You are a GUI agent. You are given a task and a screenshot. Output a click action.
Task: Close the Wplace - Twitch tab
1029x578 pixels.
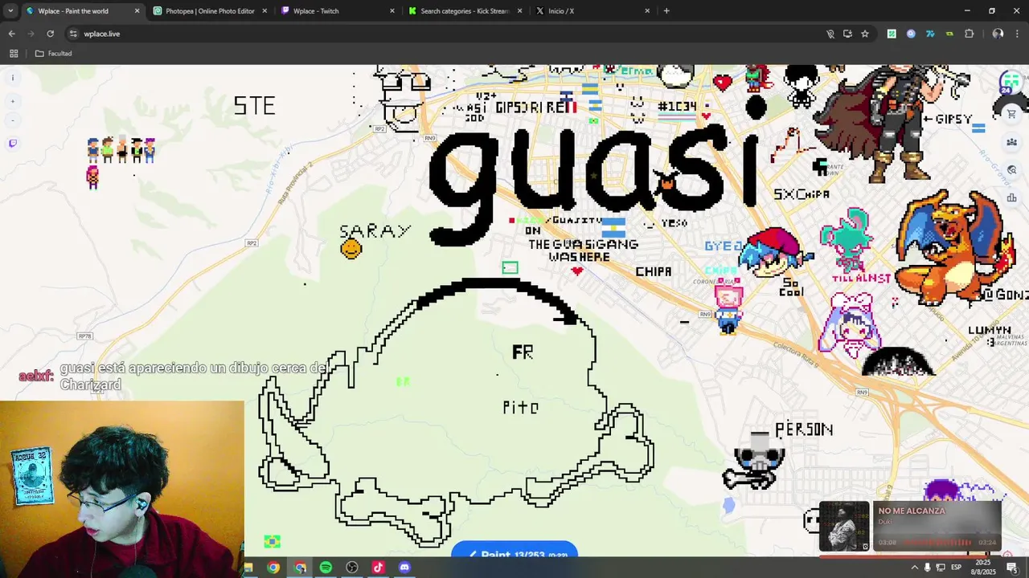(392, 11)
